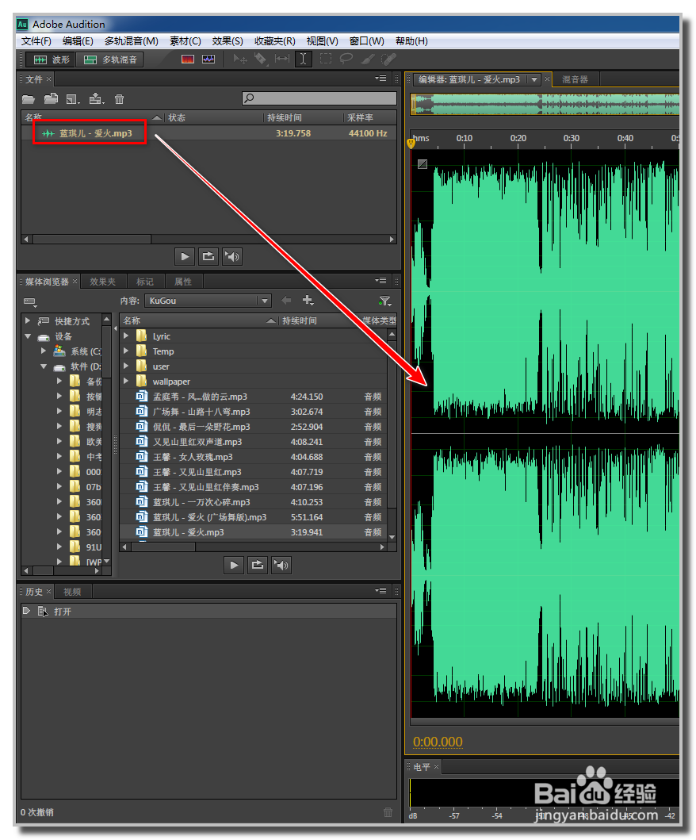Image resolution: width=696 pixels, height=840 pixels.
Task: Open the 多轨混音(M) menu
Action: (131, 41)
